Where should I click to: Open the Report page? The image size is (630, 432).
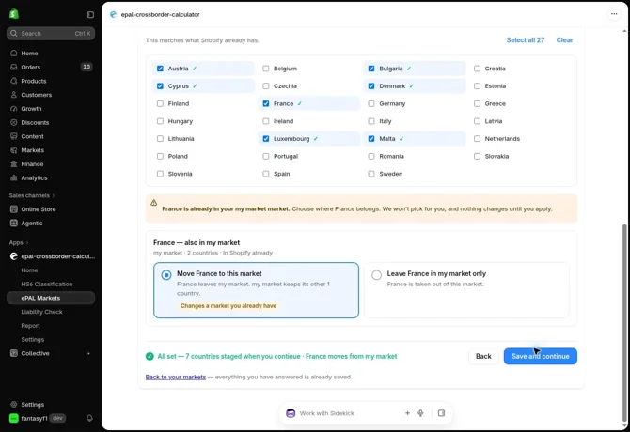pos(30,325)
